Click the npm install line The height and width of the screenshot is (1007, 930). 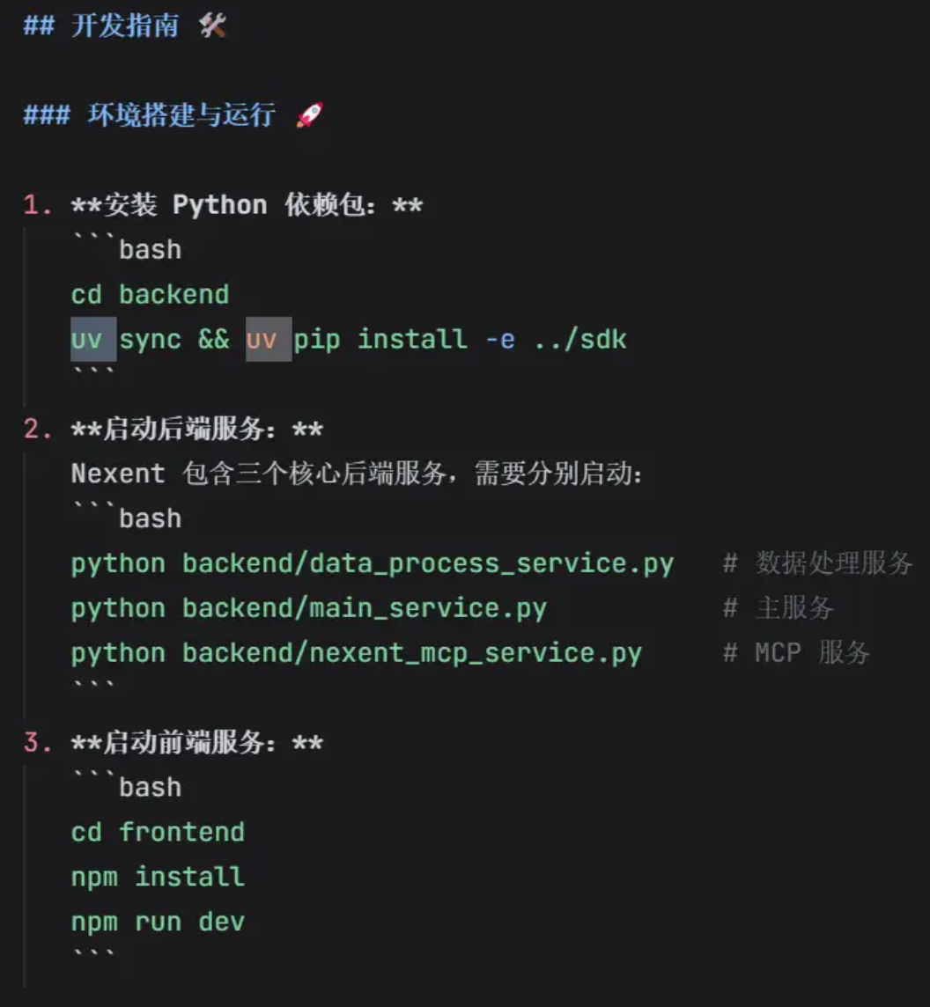pyautogui.click(x=158, y=877)
